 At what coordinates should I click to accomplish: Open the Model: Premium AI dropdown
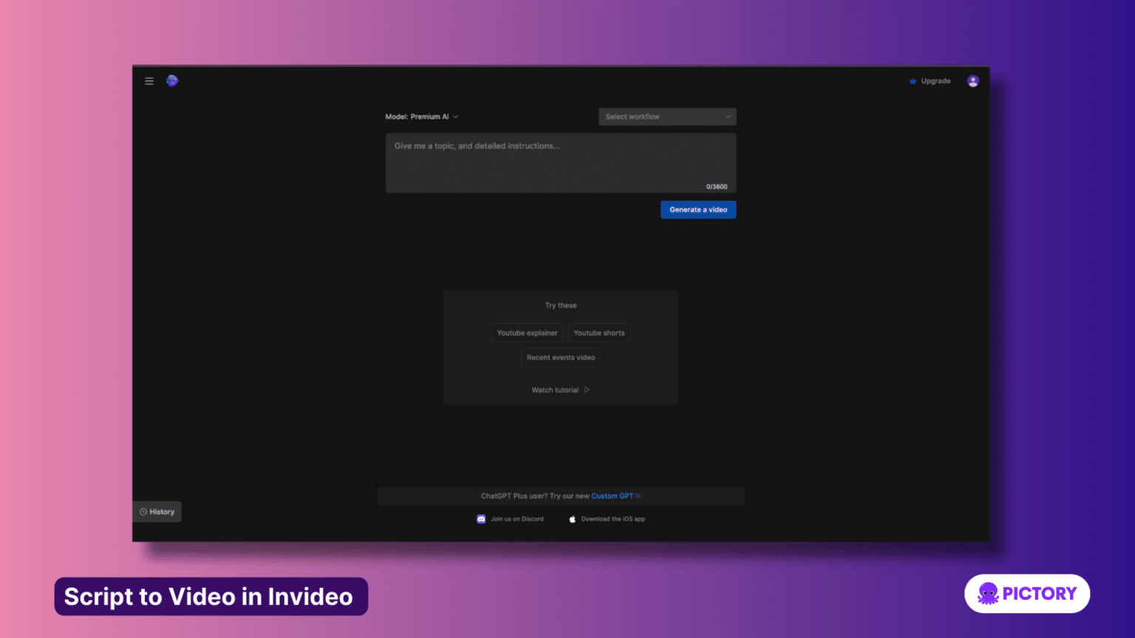pos(421,116)
